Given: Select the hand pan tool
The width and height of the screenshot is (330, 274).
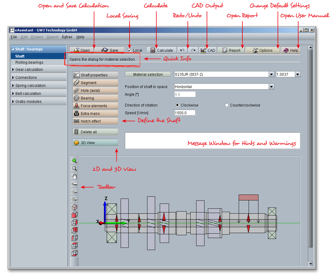Looking at the screenshot, I should pyautogui.click(x=74, y=176).
